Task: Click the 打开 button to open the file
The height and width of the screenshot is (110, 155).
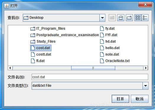Action: 120,99
